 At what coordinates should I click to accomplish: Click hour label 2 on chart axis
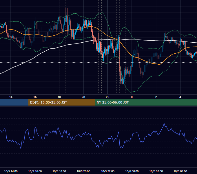coord(156,97)
